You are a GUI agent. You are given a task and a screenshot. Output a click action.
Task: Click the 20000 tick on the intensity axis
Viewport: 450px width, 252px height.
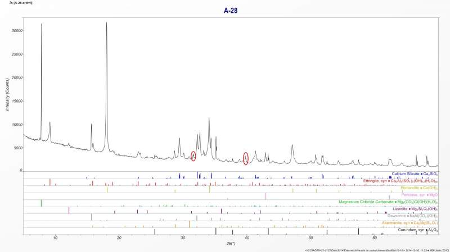(17, 77)
